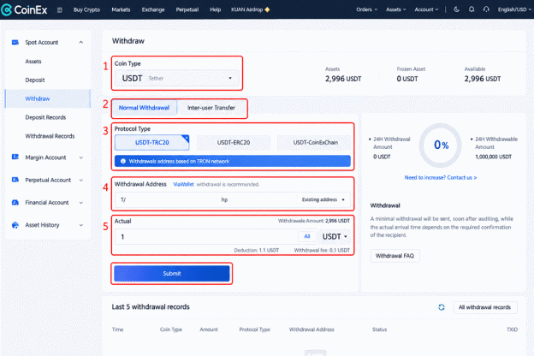The image size is (534, 356).
Task: Switch to Inter-user Transfer tab
Action: tap(211, 108)
